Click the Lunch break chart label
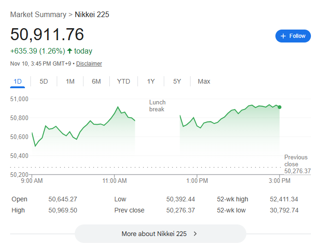 157,106
